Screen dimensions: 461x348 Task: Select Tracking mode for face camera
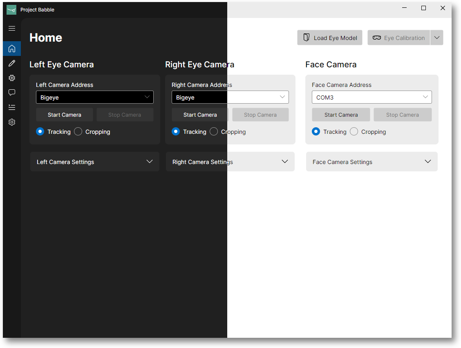[x=329, y=131]
